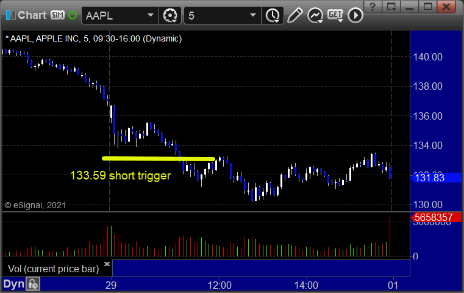The width and height of the screenshot is (464, 293).
Task: Close the Vol study panel with x
Action: (x=107, y=264)
